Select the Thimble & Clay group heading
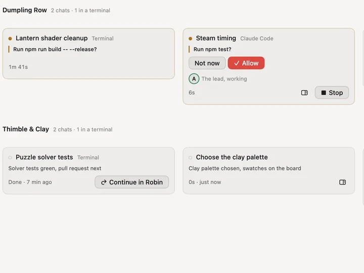The width and height of the screenshot is (364, 273). (26, 129)
